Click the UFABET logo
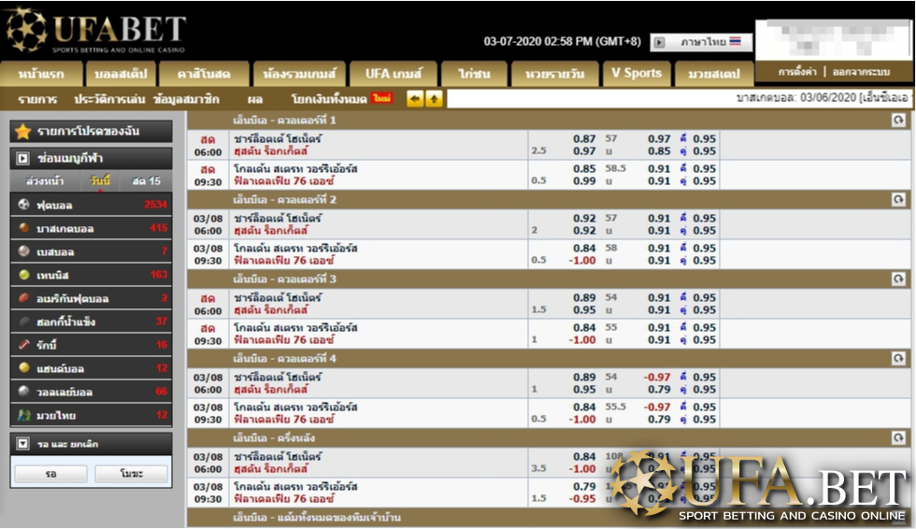 tap(96, 31)
